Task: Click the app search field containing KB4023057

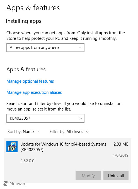Action: tap(45, 118)
